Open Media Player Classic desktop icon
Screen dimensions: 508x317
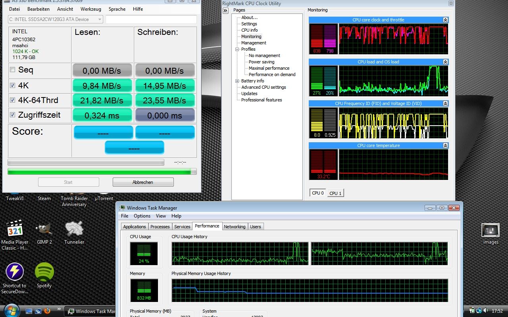(15, 229)
